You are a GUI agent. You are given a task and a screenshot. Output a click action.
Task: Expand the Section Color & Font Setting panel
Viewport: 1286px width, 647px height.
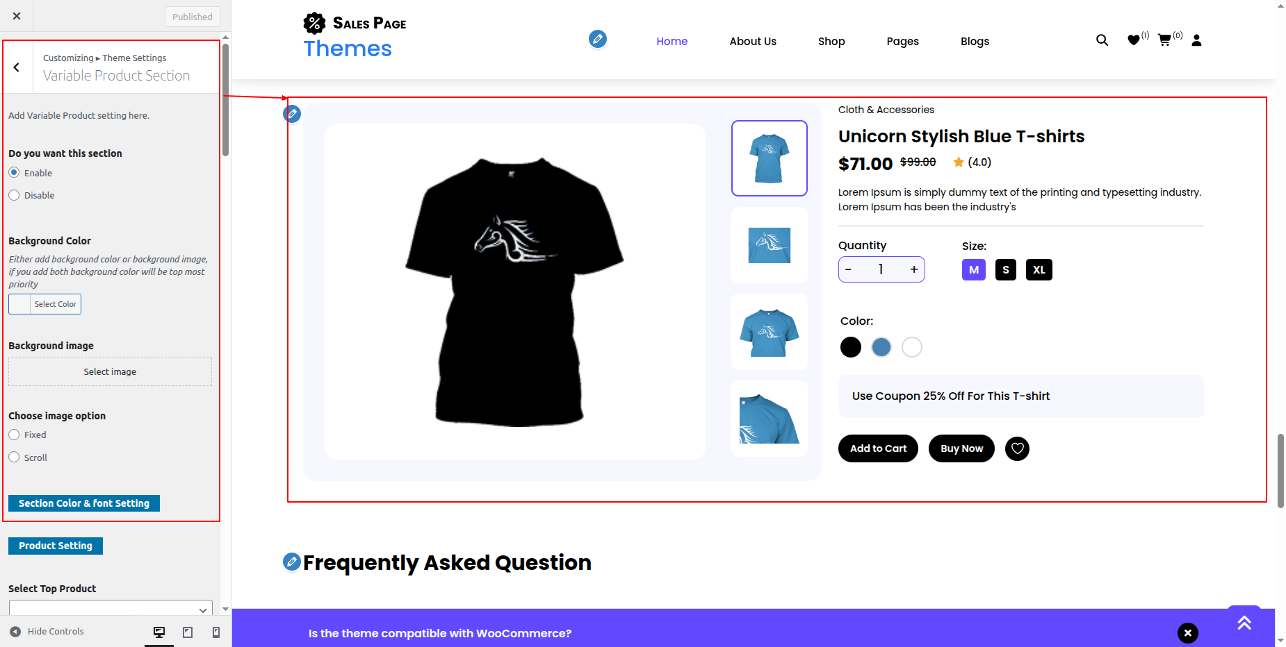pos(84,503)
